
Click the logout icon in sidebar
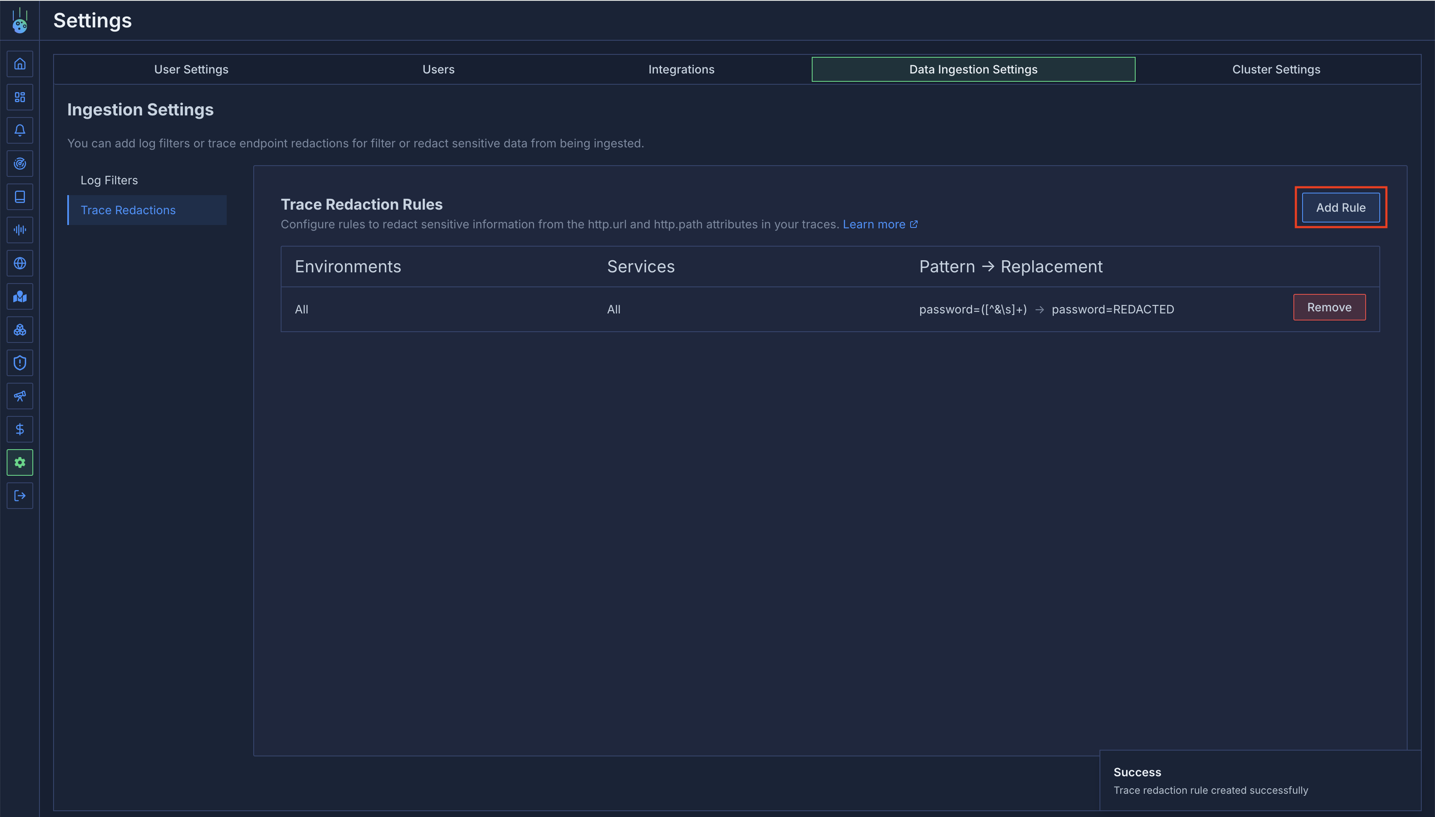point(20,496)
